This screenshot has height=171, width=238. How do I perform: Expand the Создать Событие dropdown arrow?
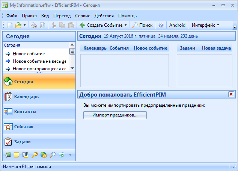(x=125, y=25)
